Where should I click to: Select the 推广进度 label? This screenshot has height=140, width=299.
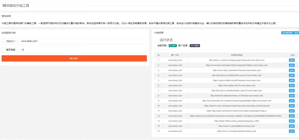pyautogui.click(x=184, y=46)
